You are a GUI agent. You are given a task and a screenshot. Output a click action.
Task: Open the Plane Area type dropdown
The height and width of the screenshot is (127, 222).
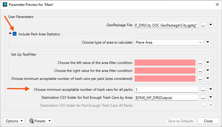coord(168,42)
